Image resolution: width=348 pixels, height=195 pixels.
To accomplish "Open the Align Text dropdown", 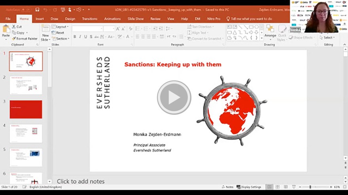I will point(198,33).
